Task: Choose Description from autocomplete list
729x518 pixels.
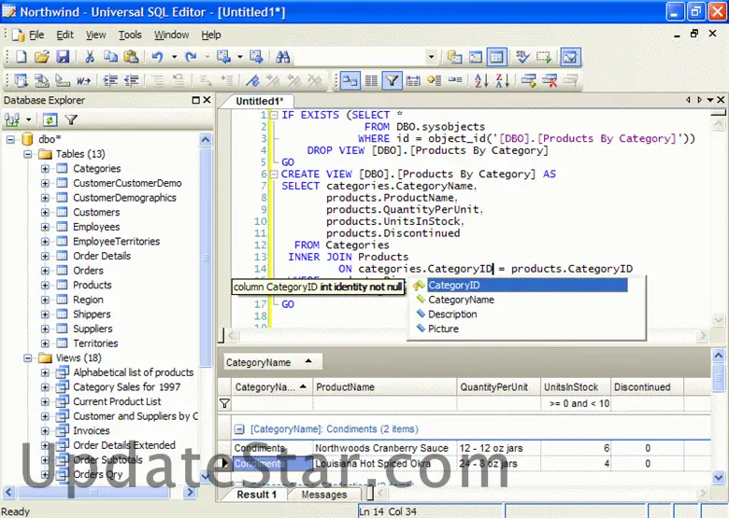Action: point(452,315)
